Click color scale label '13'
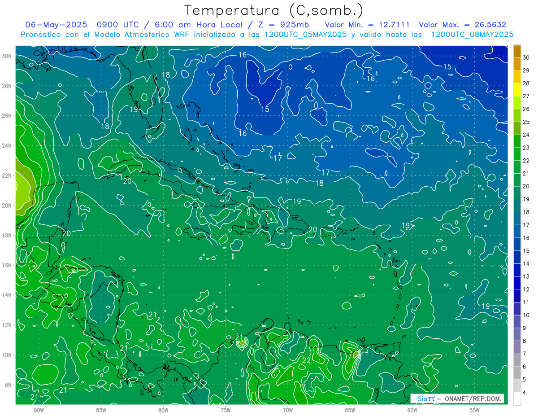 point(526,276)
